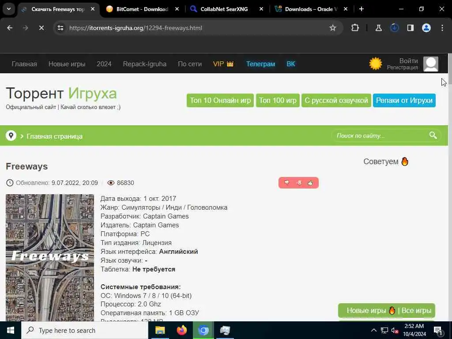Select the Скачать Freeways tab
This screenshot has height=339, width=452.
(x=58, y=9)
